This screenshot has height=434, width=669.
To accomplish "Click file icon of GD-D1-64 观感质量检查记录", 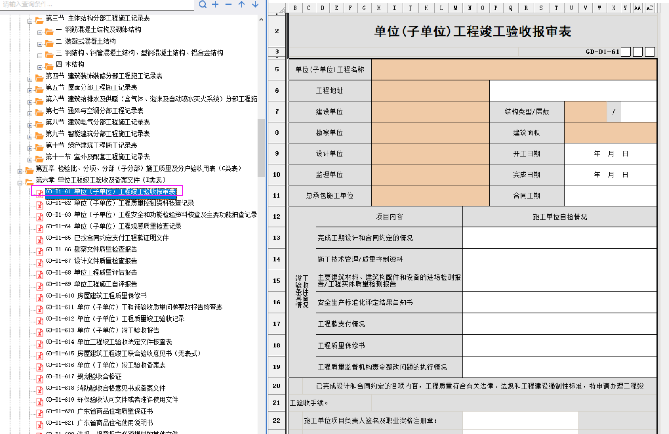I will click(40, 228).
